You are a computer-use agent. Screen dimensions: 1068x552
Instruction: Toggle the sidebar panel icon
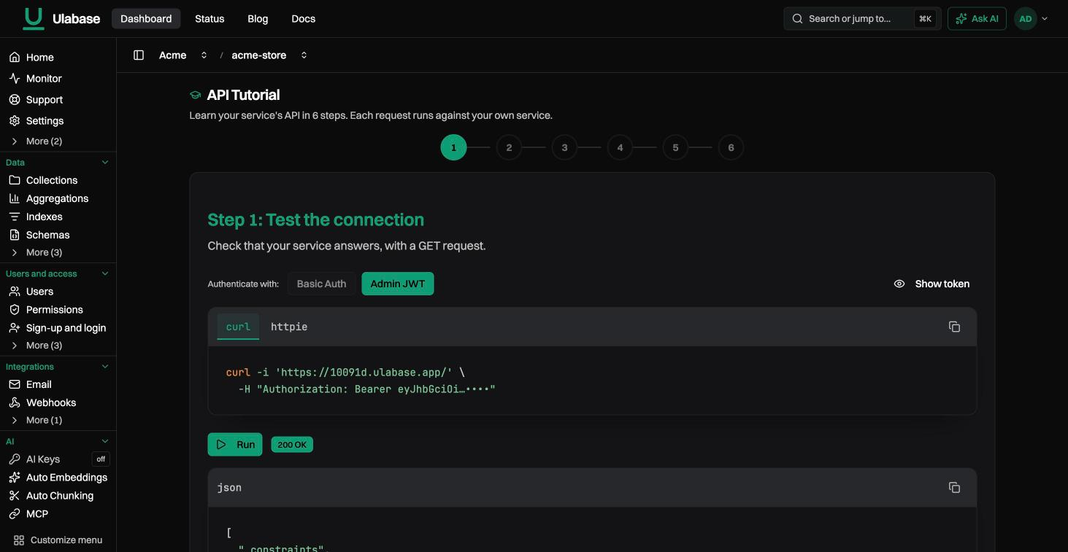coord(139,55)
